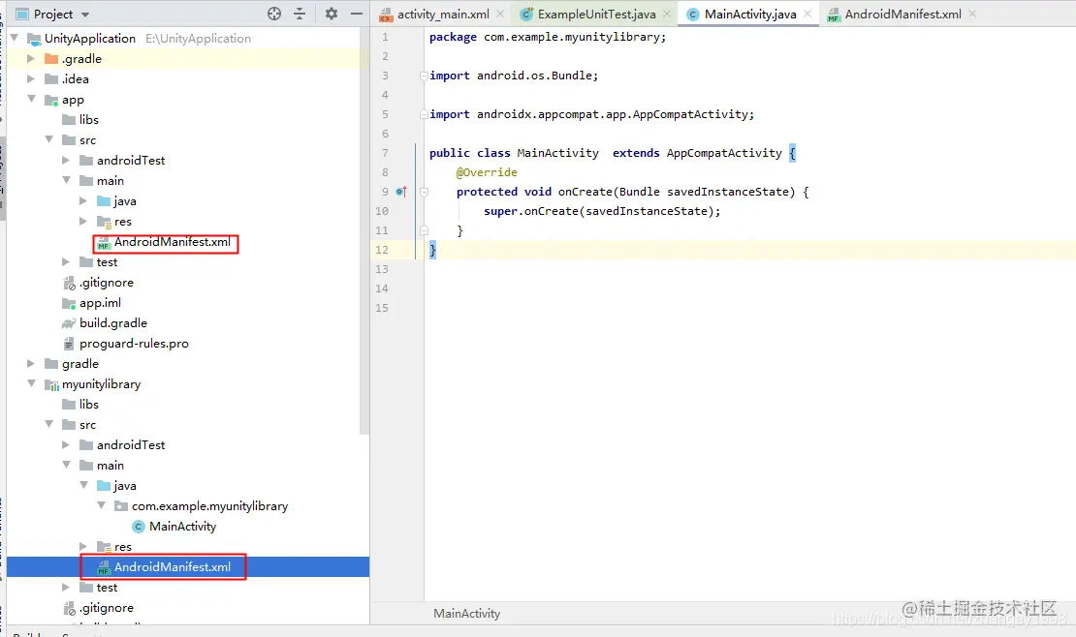Click the Project tree vertical scrollbar
Image resolution: width=1076 pixels, height=637 pixels.
pyautogui.click(x=364, y=230)
